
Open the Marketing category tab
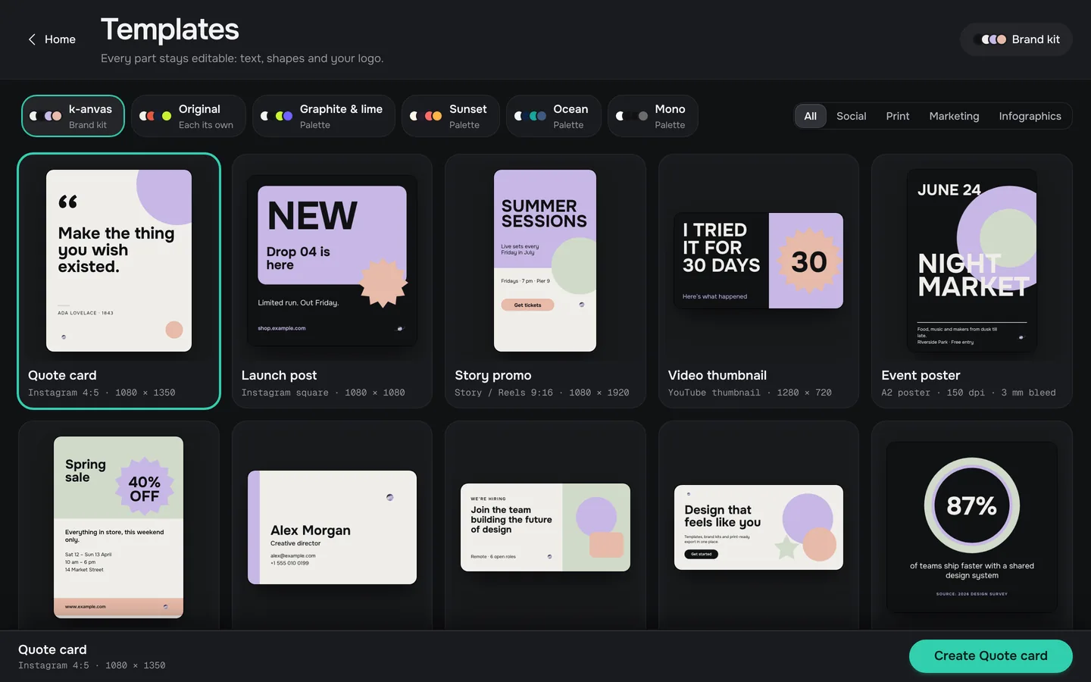(954, 116)
